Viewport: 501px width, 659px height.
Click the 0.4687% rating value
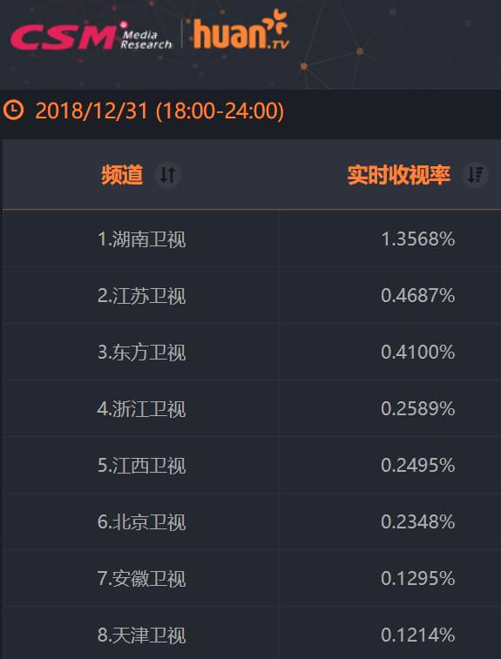point(417,295)
